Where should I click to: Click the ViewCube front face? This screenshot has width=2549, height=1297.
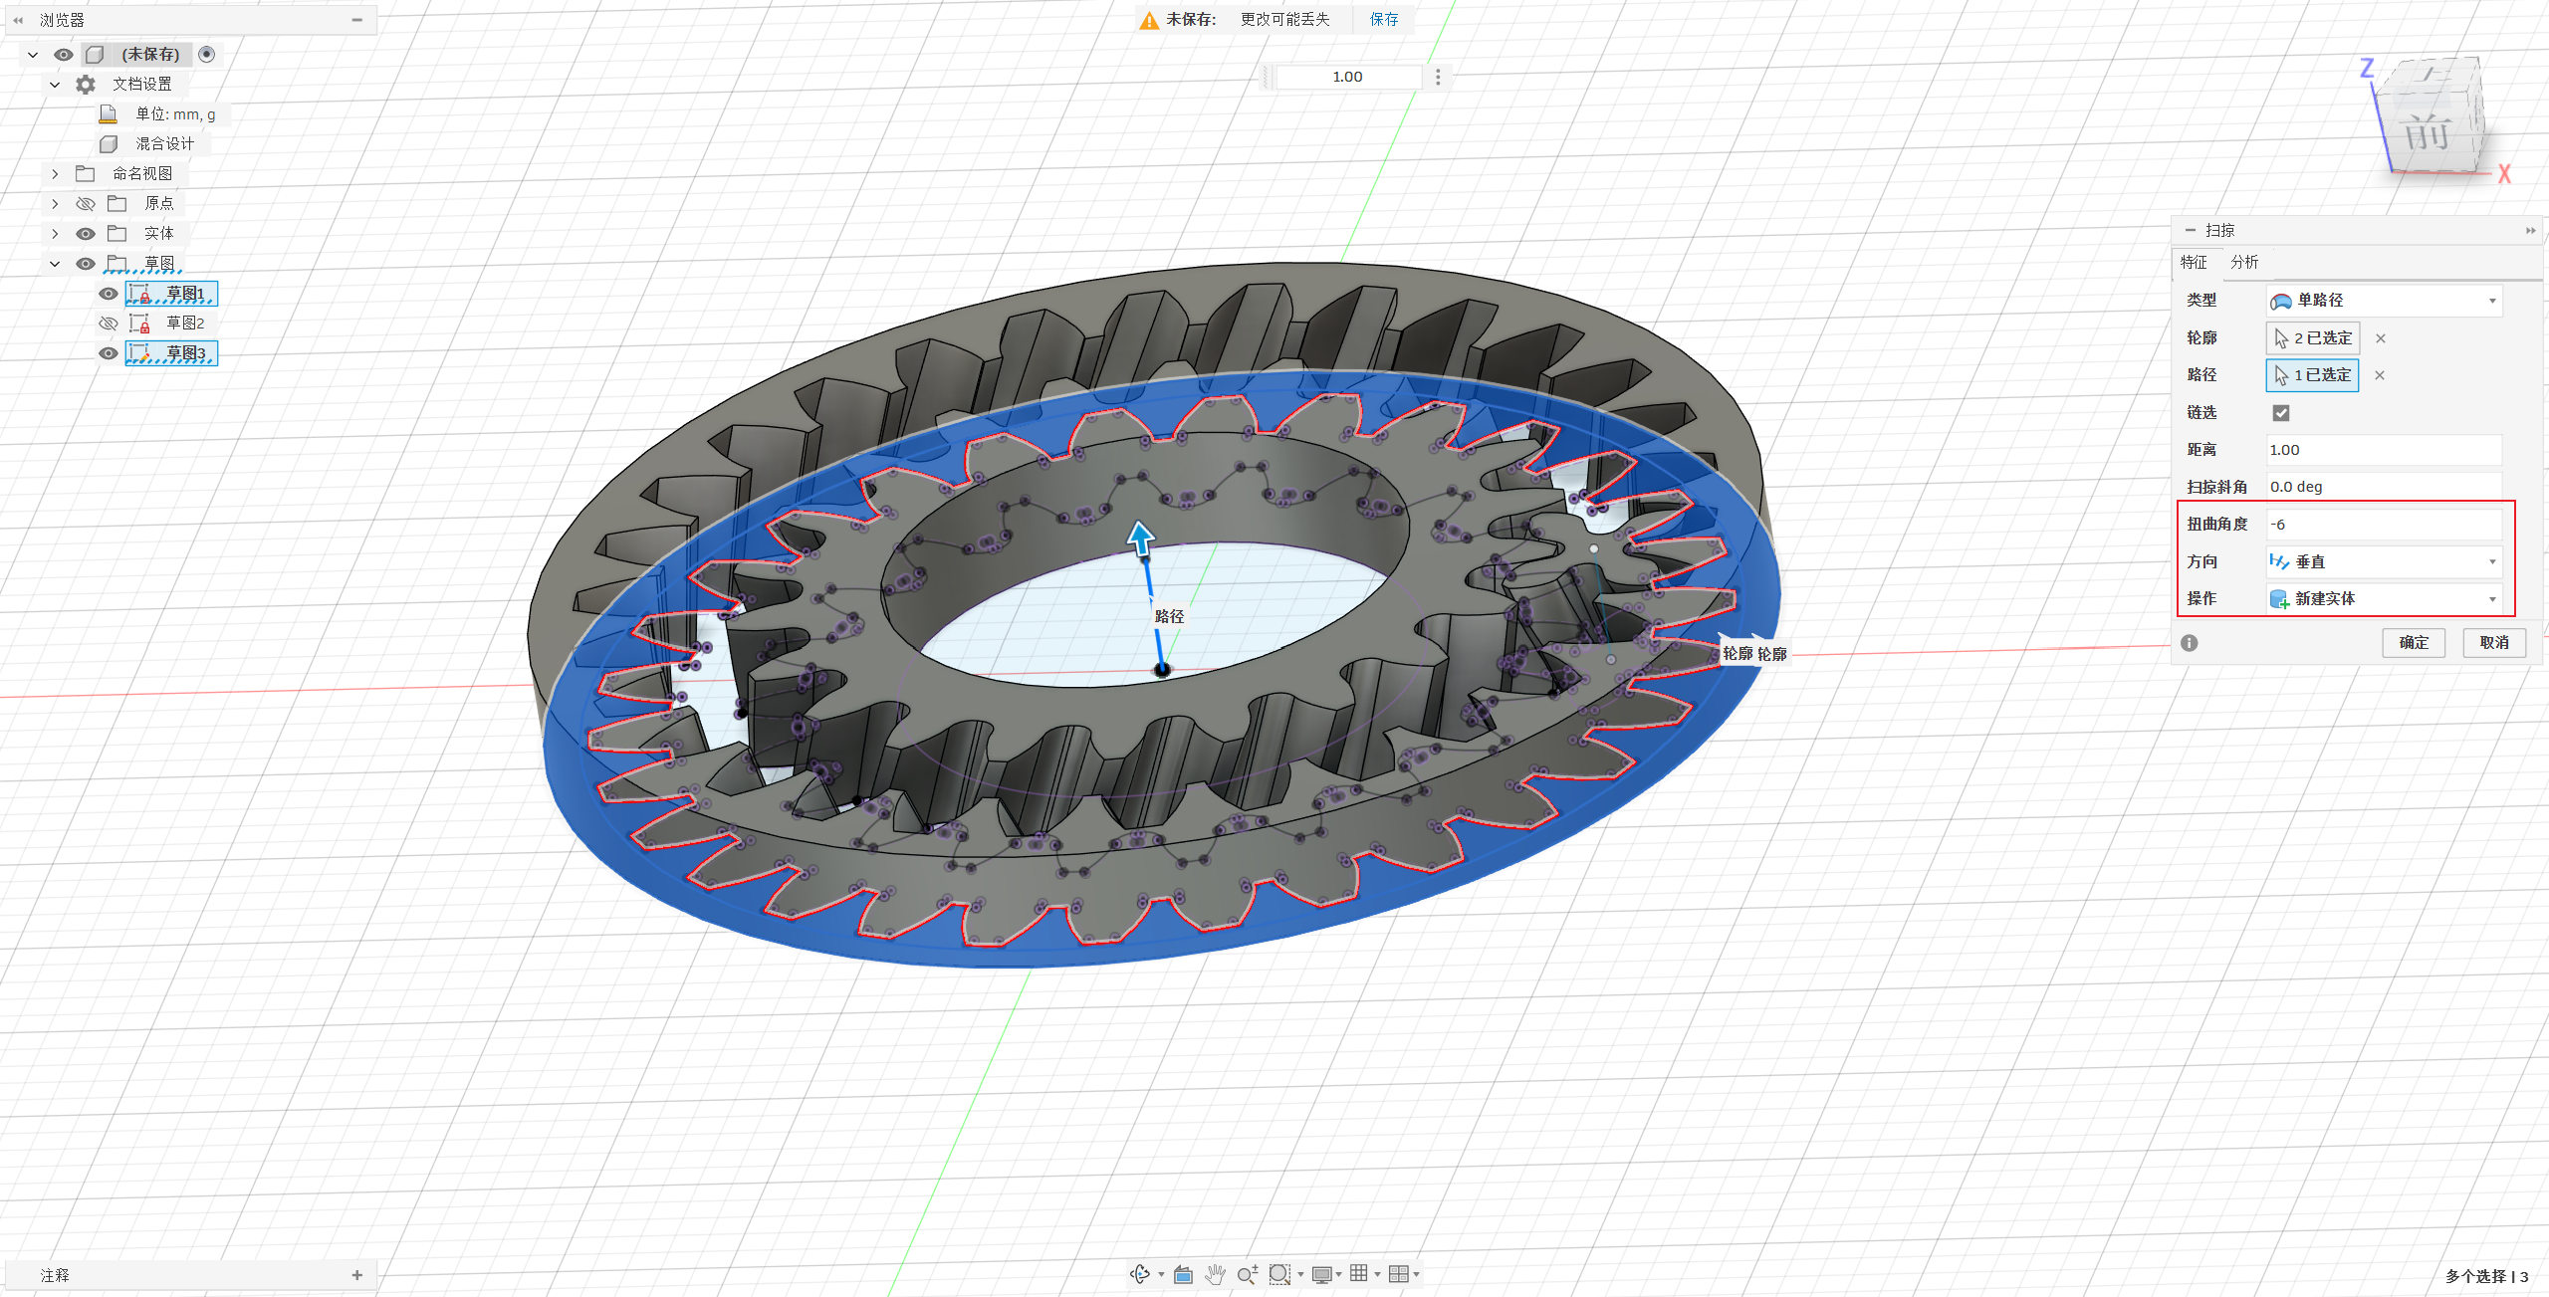(x=2428, y=131)
